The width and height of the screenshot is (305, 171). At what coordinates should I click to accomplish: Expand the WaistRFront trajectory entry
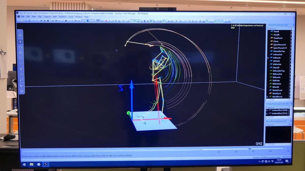pyautogui.click(x=267, y=97)
